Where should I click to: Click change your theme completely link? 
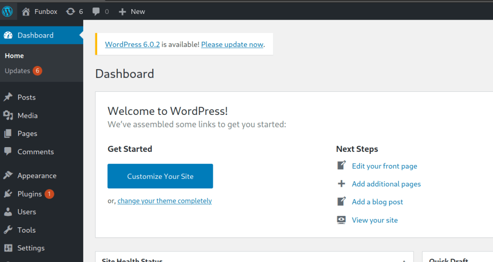(164, 201)
